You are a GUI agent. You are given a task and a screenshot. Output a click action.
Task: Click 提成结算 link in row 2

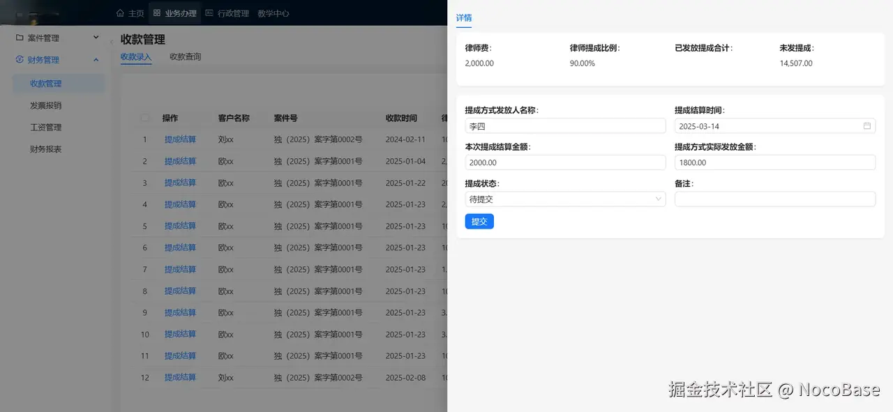[180, 161]
